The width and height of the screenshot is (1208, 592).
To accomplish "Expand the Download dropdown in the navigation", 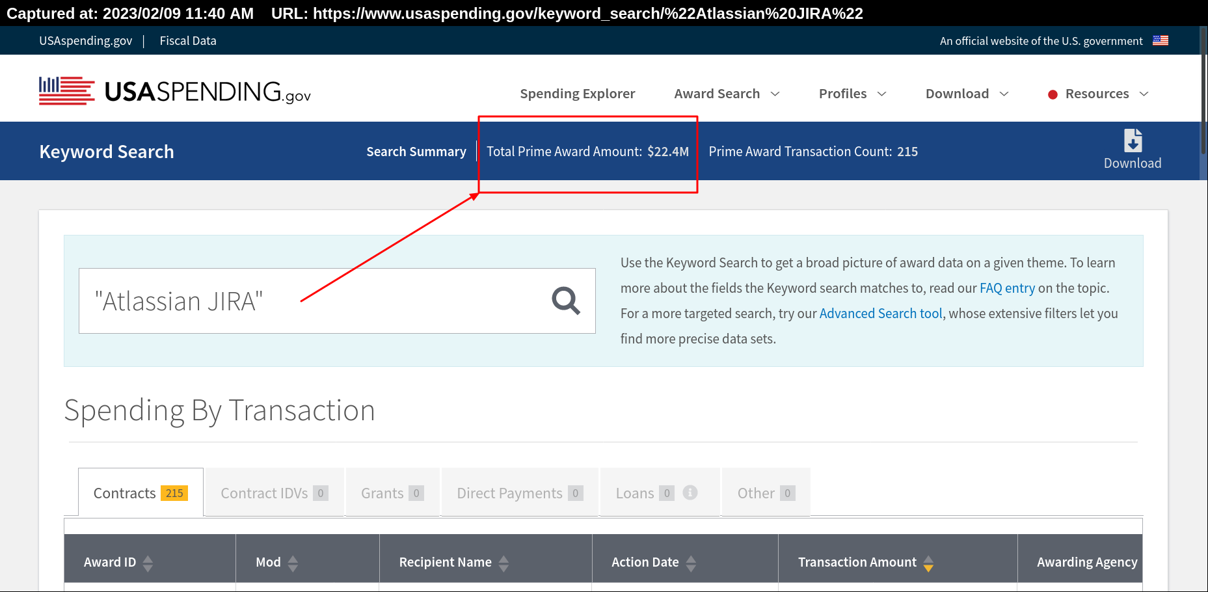I will tap(967, 94).
